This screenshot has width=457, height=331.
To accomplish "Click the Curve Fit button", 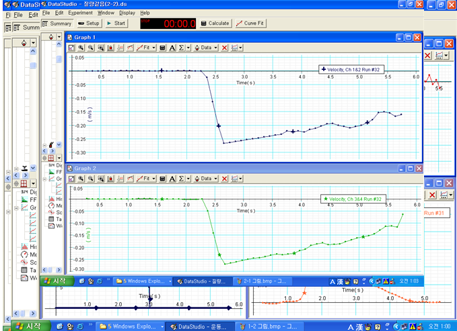I will pos(250,23).
